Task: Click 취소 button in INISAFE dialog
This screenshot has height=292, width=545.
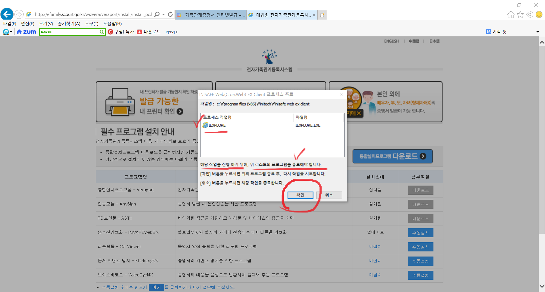Action: pos(329,195)
